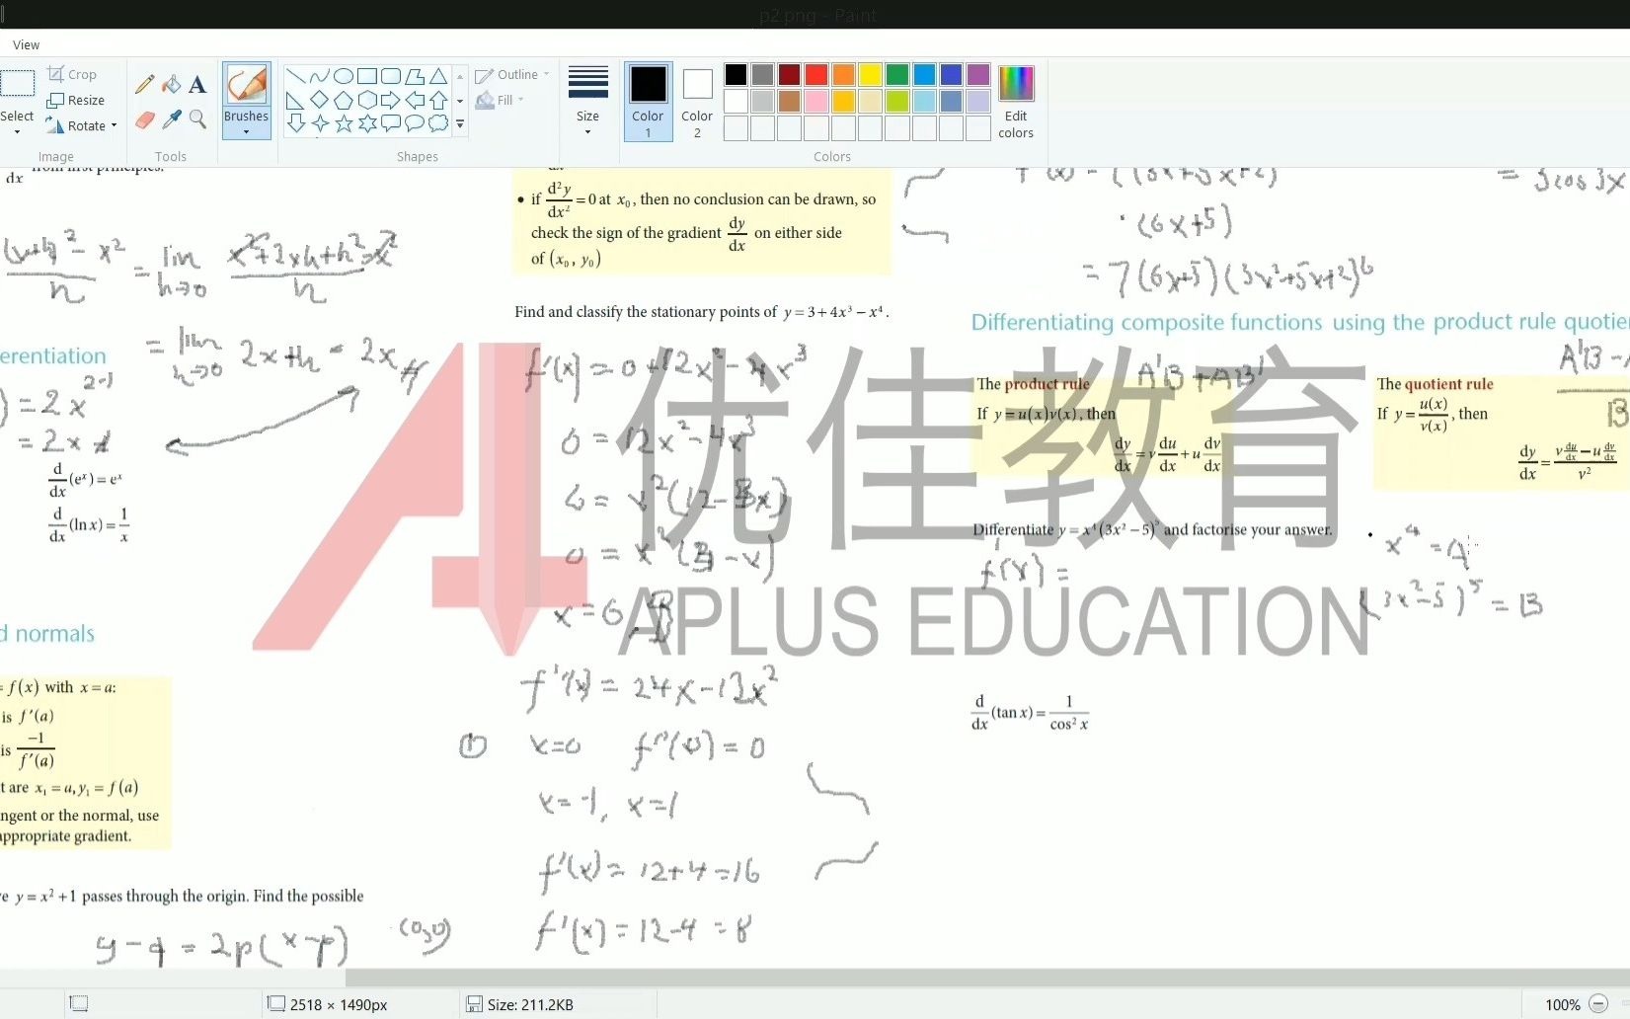Choose the Left arrow shape
This screenshot has width=1630, height=1019.
[415, 100]
